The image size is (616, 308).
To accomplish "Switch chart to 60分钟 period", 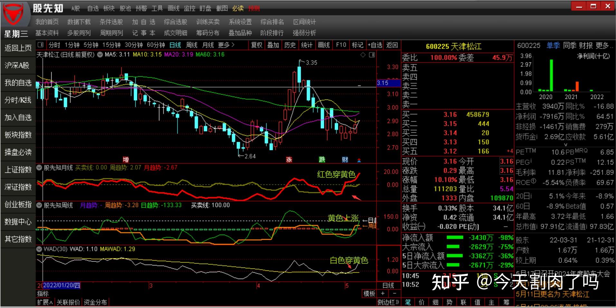I will point(156,45).
